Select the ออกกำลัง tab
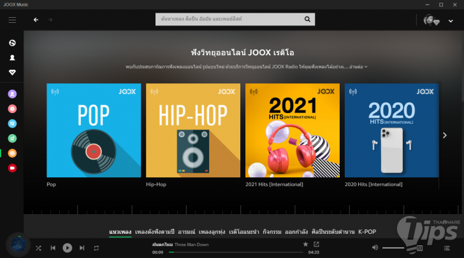 click(296, 232)
